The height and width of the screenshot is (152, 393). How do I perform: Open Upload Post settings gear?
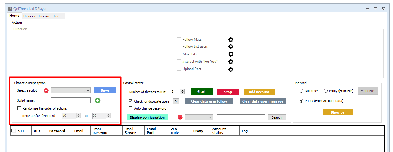click(231, 69)
